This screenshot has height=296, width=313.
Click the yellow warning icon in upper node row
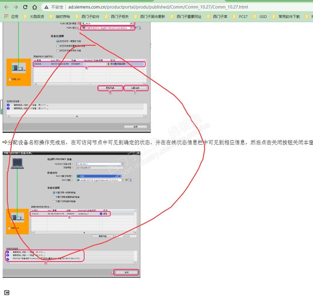click(108, 64)
